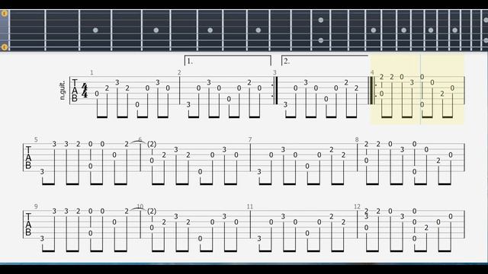Click the tied note (2) in measure 6

click(152, 144)
